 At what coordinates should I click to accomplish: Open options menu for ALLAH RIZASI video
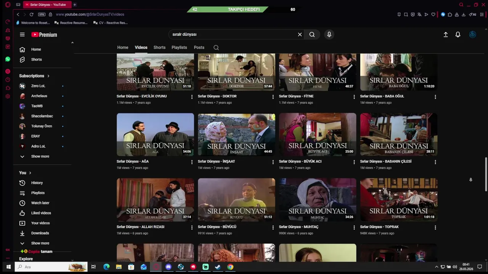point(192,228)
